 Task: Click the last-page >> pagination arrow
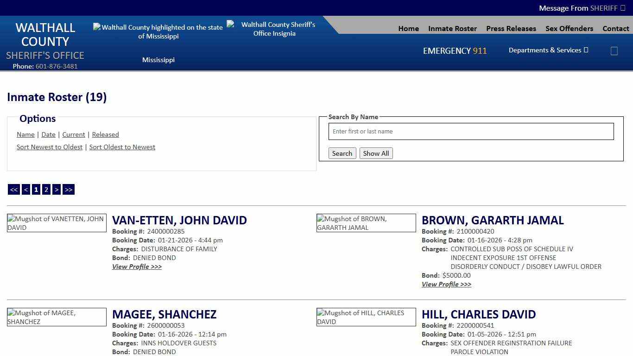(68, 189)
